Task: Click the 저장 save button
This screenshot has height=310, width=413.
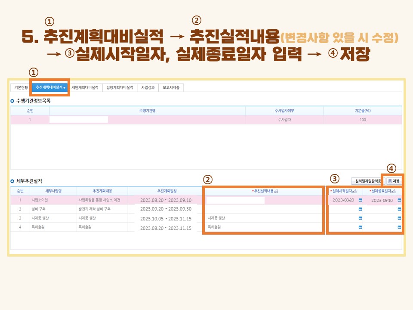Action: pos(394,181)
